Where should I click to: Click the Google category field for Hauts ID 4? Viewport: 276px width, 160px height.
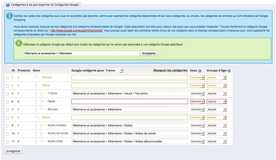[x=129, y=85]
